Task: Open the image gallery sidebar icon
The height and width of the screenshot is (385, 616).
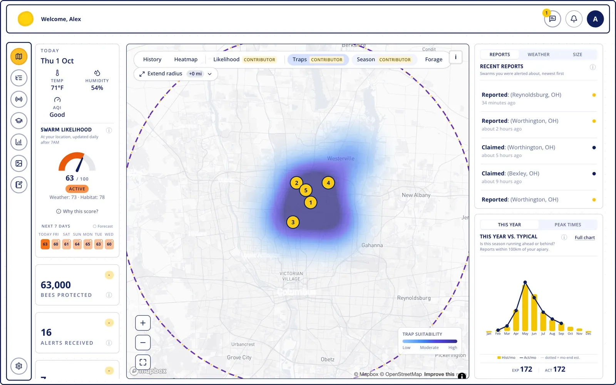Action: point(19,163)
